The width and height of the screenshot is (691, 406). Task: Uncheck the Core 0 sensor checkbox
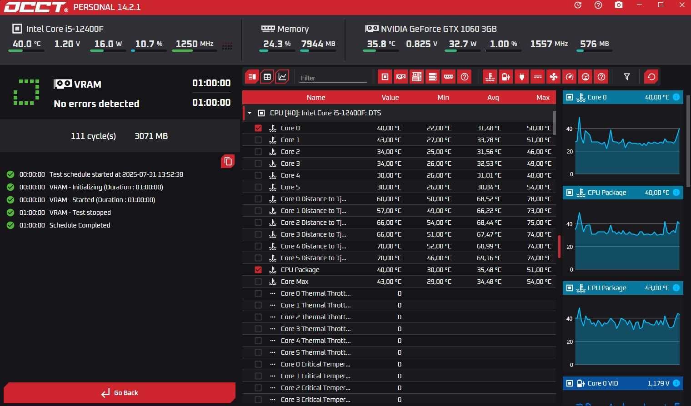click(x=258, y=128)
